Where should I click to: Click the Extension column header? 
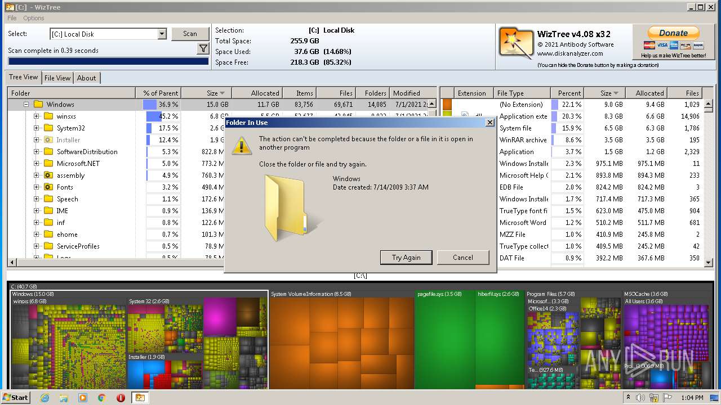point(473,93)
